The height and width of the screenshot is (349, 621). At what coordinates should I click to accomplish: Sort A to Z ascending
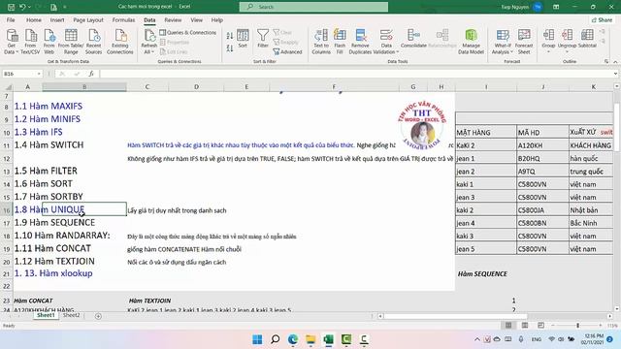230,36
